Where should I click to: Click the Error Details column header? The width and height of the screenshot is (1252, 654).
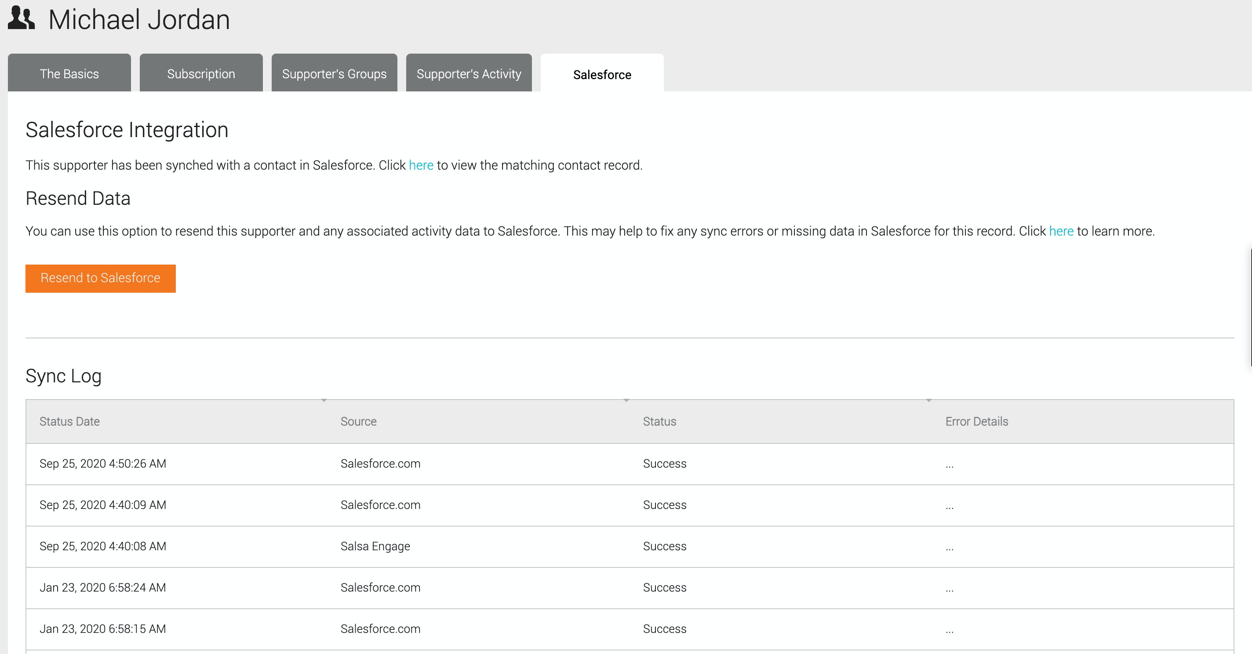click(x=977, y=421)
